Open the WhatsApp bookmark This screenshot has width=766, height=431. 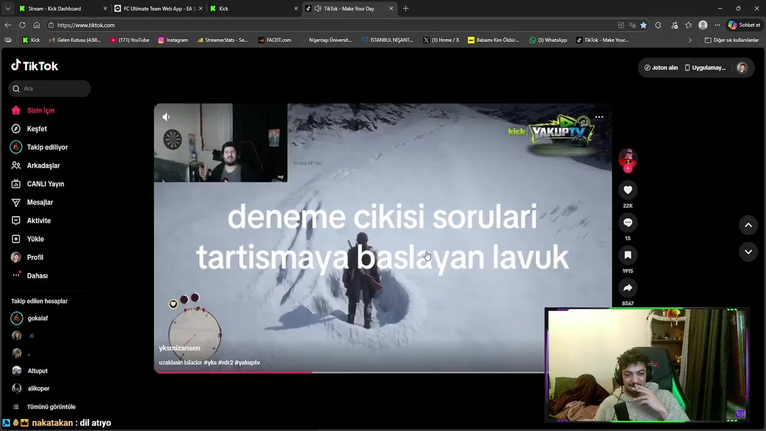click(x=548, y=40)
